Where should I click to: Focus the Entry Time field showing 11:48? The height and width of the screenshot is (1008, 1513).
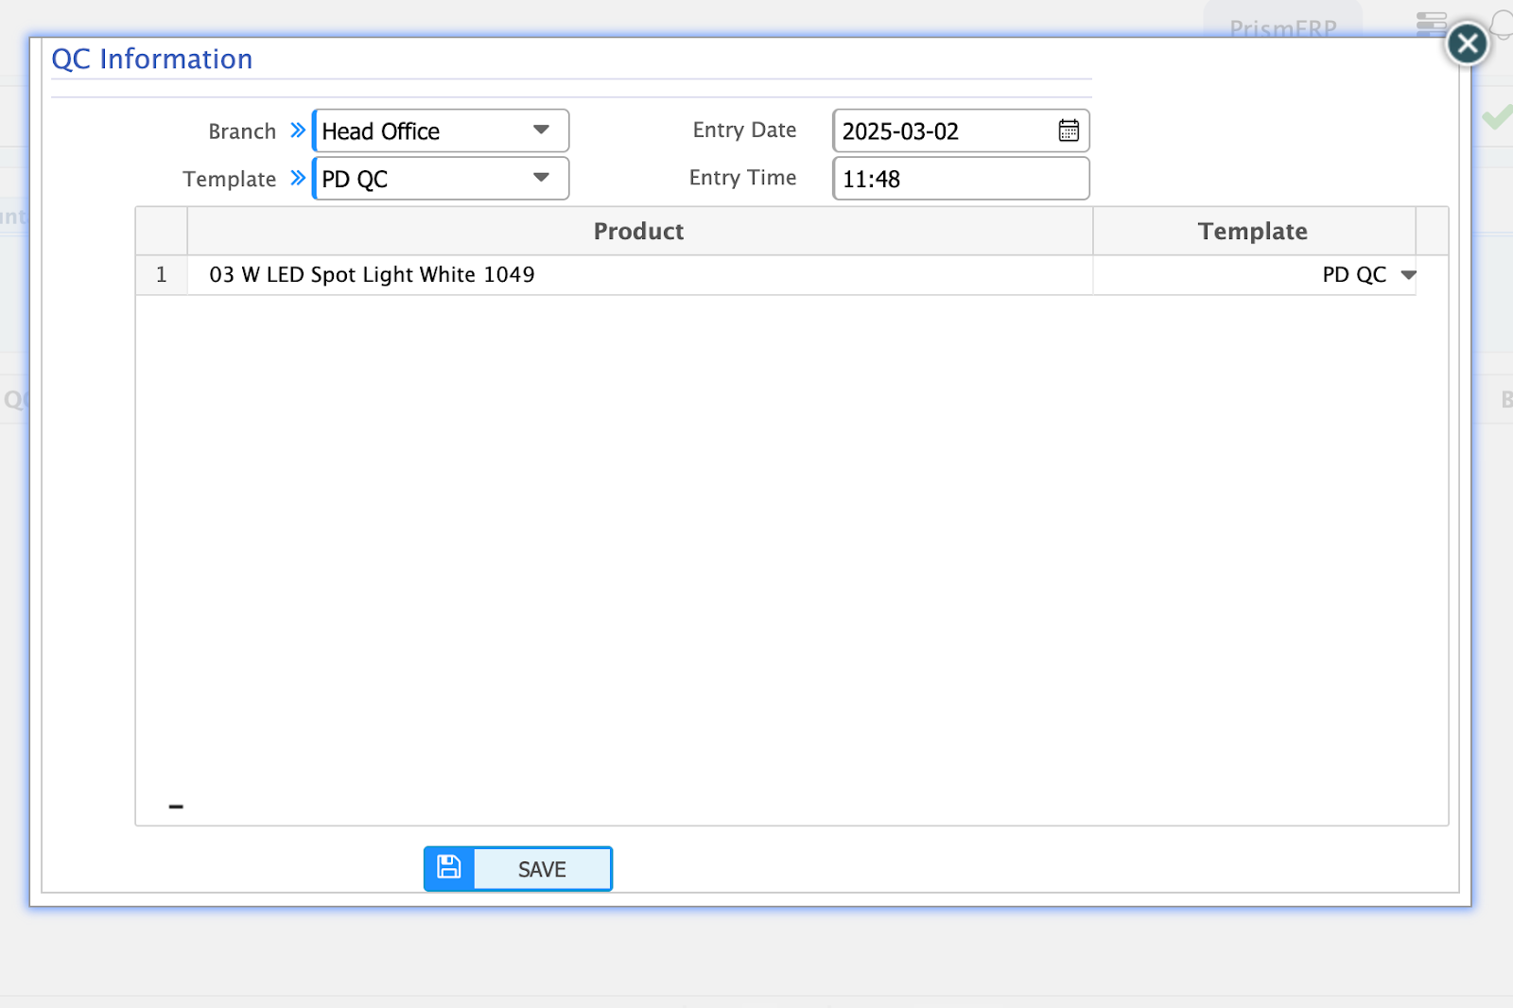coord(959,179)
